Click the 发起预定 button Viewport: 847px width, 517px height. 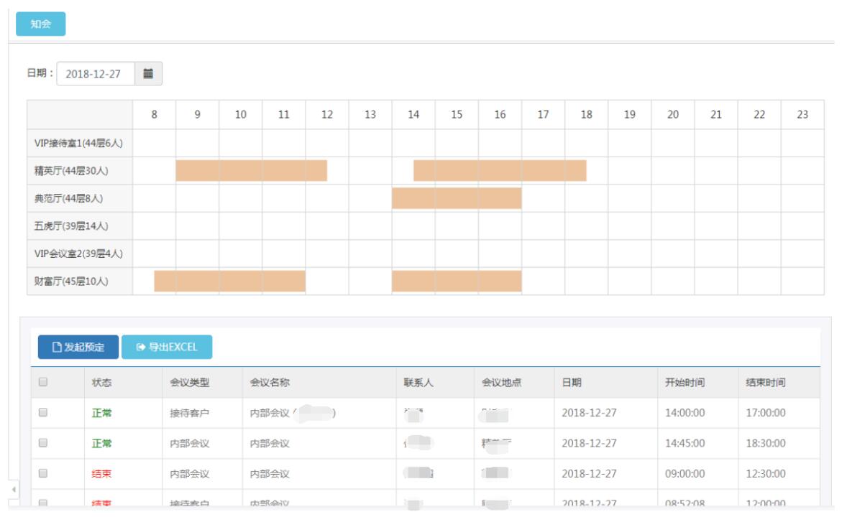pos(78,347)
